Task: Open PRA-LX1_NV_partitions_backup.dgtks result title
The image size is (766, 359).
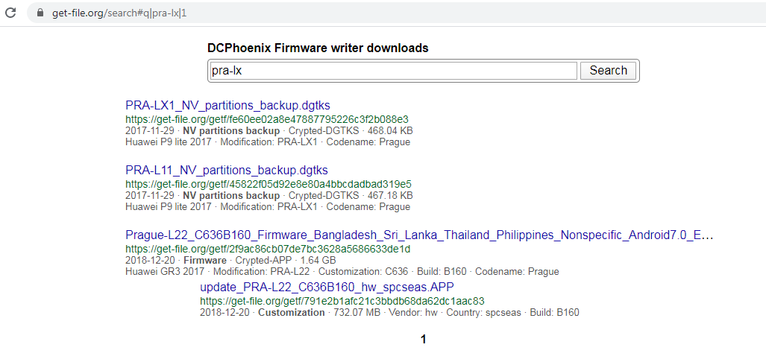Action: (227, 105)
